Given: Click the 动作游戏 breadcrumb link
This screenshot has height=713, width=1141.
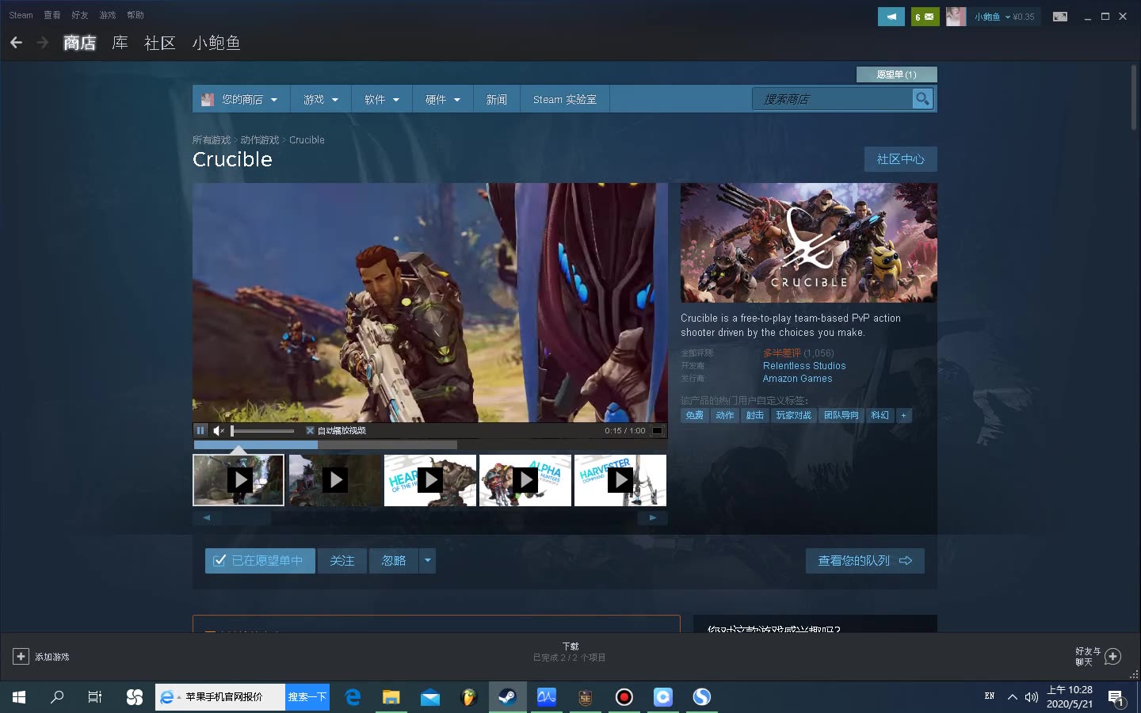Looking at the screenshot, I should (260, 140).
